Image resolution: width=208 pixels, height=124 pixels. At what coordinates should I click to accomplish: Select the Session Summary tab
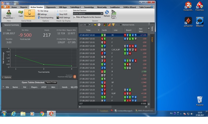click(12, 25)
